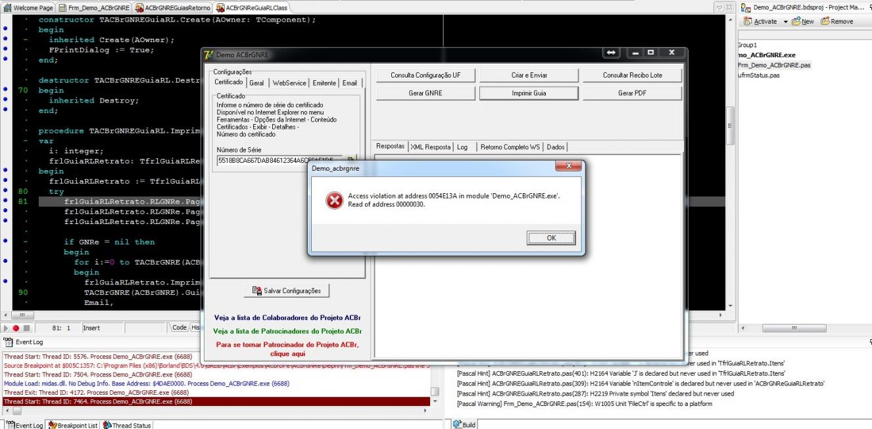
Task: Close the Demo_acbrgnre error dialog
Action: (568, 167)
